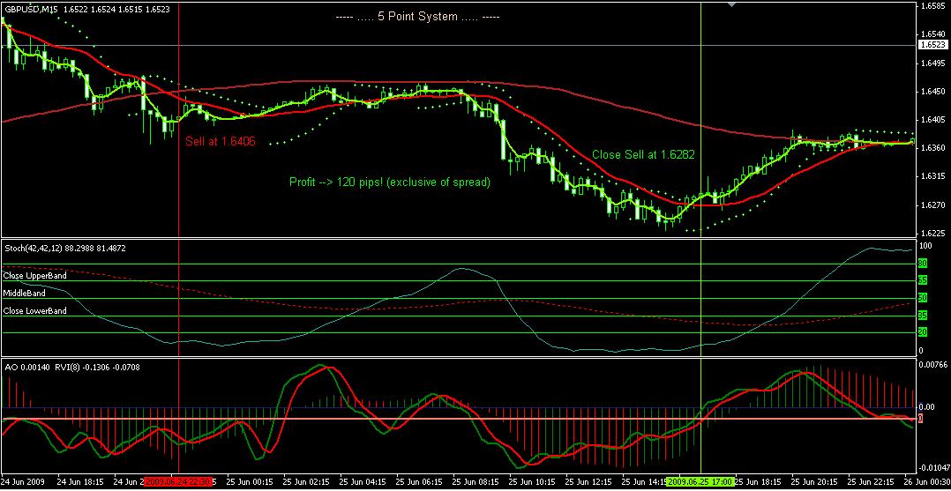Screen dimensions: 951x491
Task: Click the 1.6405 price scale value
Action: [933, 120]
